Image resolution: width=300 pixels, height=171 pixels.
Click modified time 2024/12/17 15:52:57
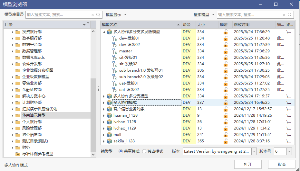click(253, 109)
